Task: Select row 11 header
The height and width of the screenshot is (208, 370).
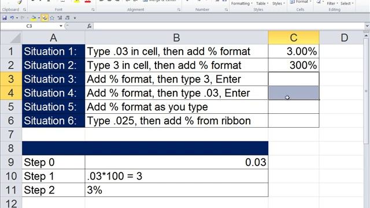Action: coord(11,190)
